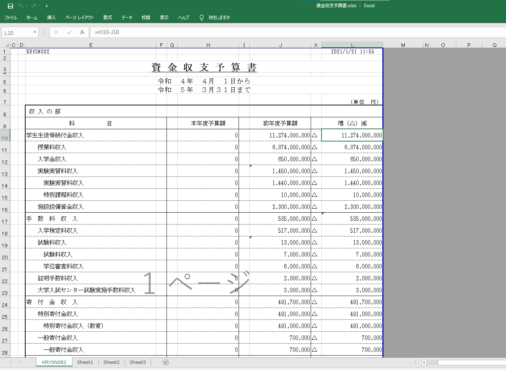Select column L header
Viewport: 506px width, 370px height.
(352, 45)
